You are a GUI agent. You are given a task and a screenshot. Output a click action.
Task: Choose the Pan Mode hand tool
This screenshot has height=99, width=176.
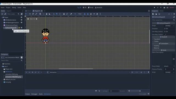46,14
